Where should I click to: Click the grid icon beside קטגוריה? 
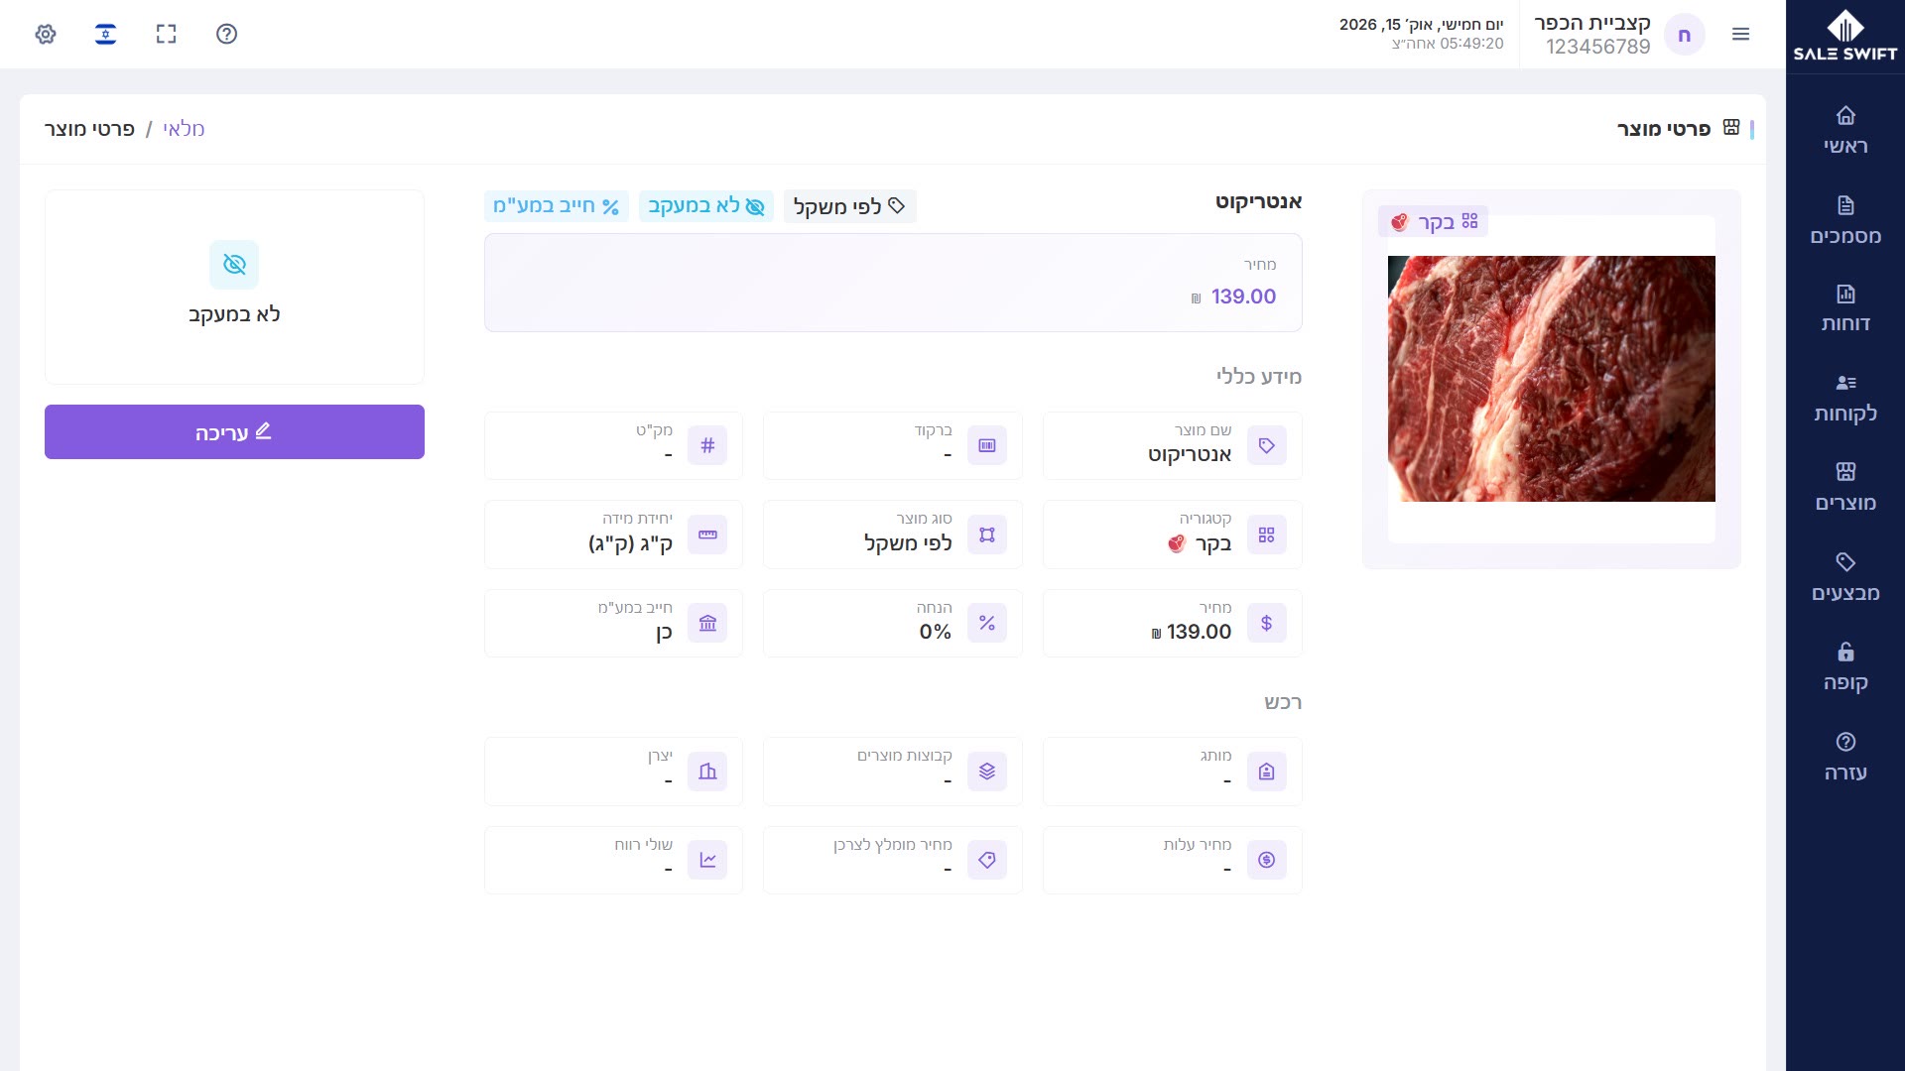(1267, 535)
